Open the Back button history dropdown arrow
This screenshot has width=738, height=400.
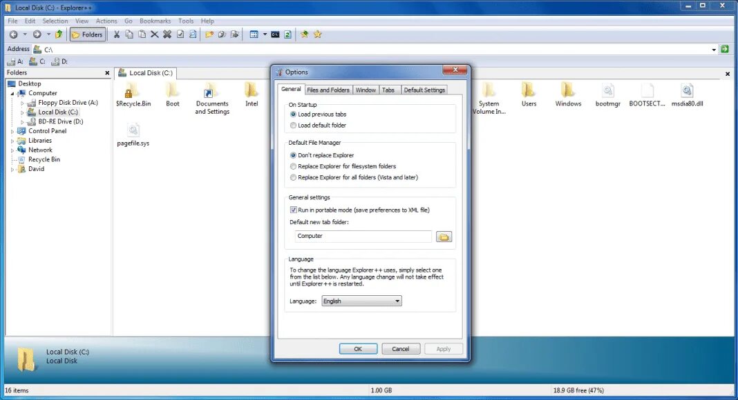(x=25, y=34)
